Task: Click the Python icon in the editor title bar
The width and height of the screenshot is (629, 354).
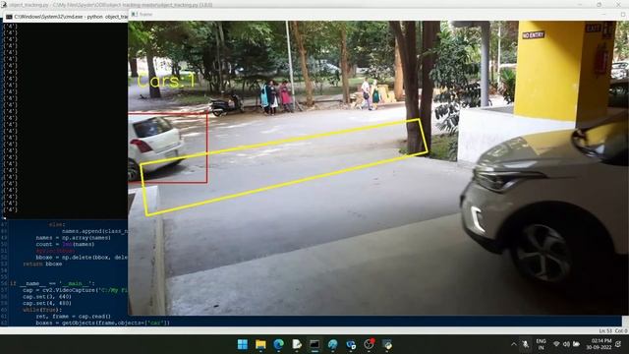Action: tap(4, 4)
